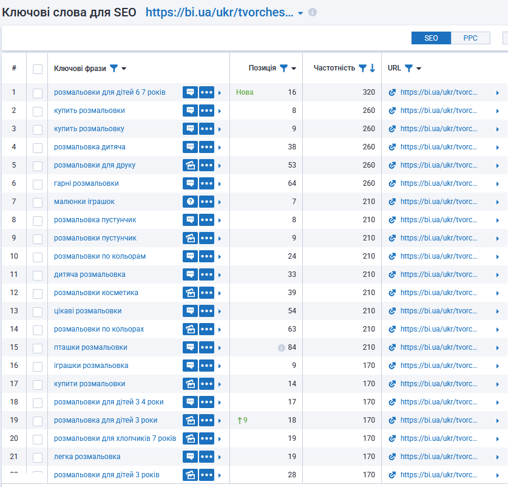
Task: Open dropdown arrow next to page URL title
Action: pyautogui.click(x=300, y=13)
